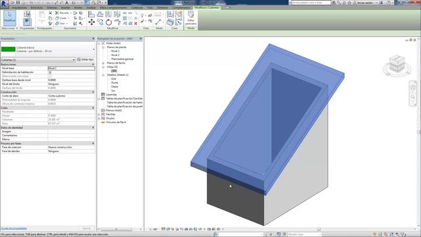Viewport: 421px width, 237px height.
Task: Toggle Delimitación de habitación checkbox
Action: pyautogui.click(x=50, y=72)
